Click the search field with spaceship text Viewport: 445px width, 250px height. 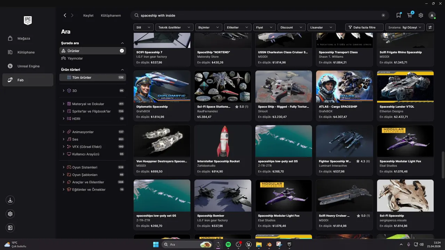tap(259, 15)
